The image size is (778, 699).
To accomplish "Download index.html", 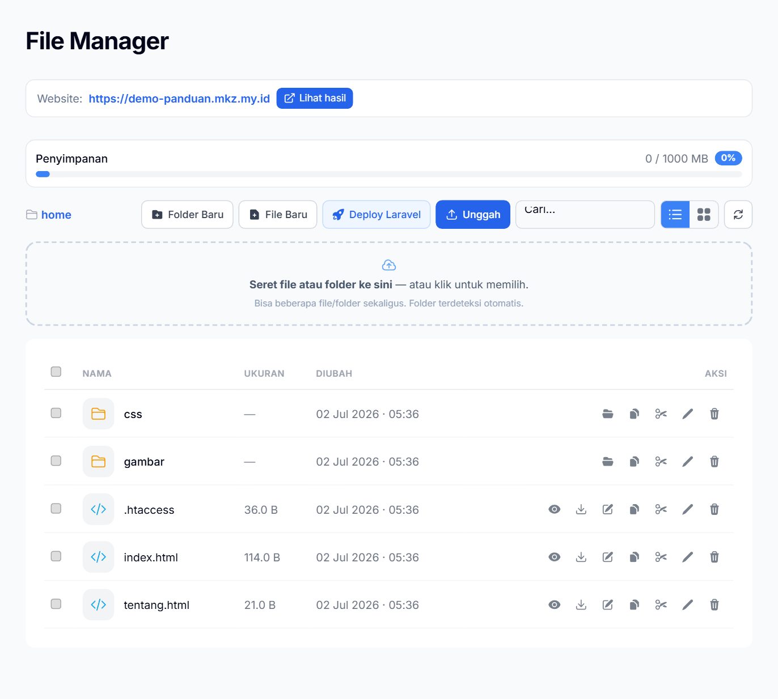I will point(581,557).
